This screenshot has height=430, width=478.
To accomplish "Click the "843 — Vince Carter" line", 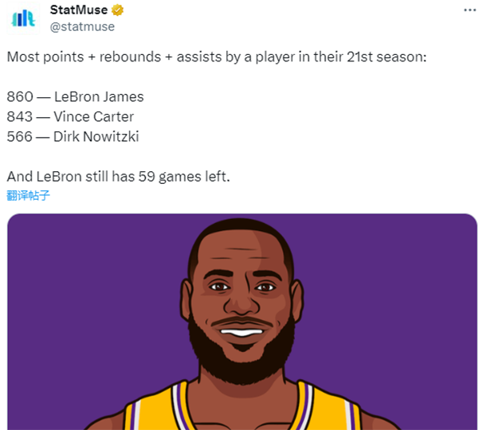I will click(x=70, y=117).
